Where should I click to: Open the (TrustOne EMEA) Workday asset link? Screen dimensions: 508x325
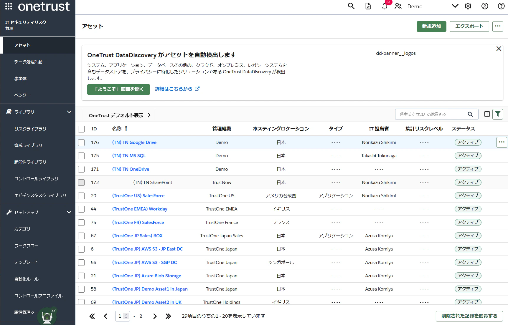click(140, 209)
